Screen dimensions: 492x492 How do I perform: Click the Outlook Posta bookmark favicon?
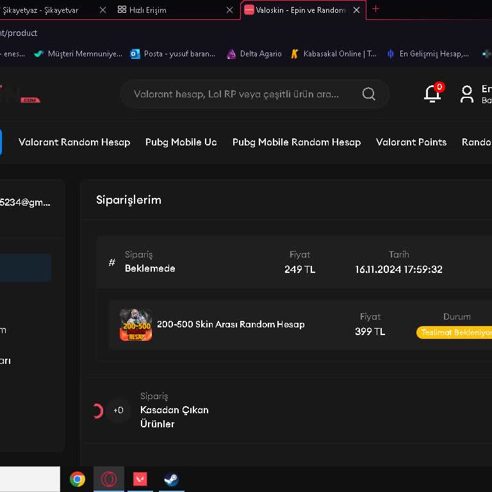[135, 54]
